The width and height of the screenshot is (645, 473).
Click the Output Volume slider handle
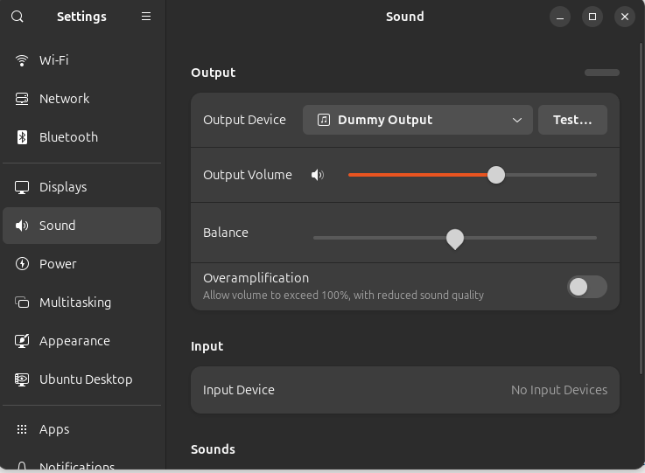496,175
